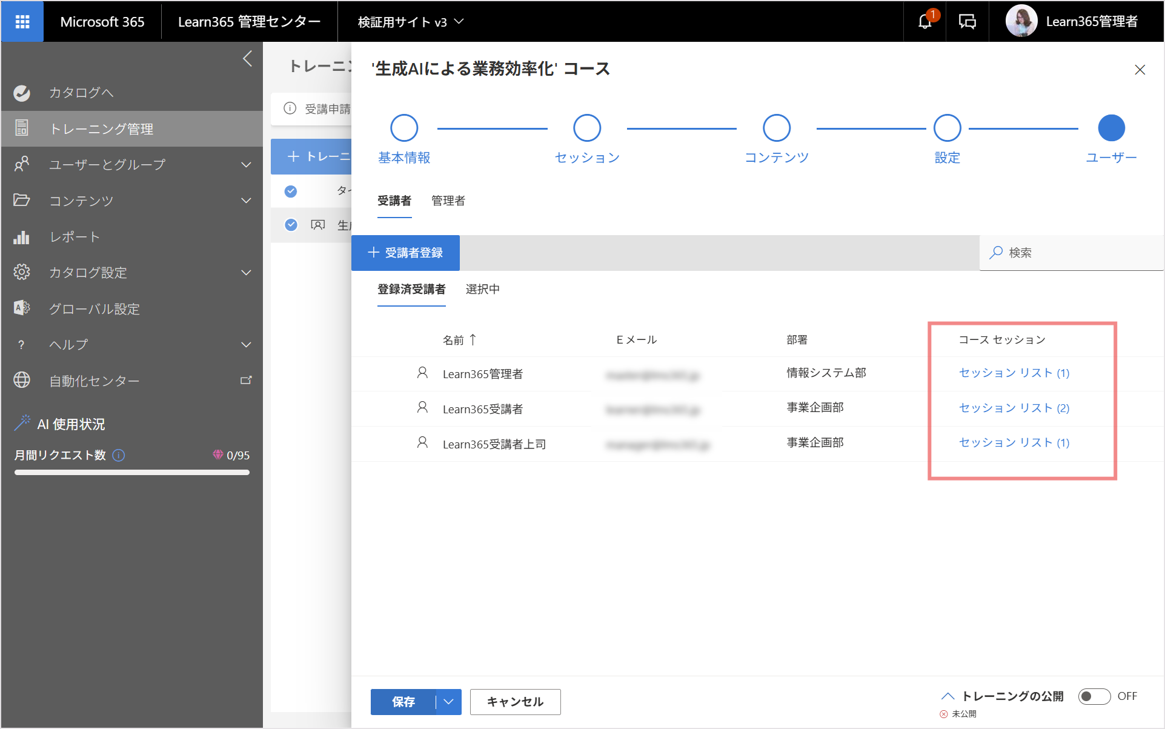Jump to the コンテンツ step circle
This screenshot has height=729, width=1165.
(776, 128)
